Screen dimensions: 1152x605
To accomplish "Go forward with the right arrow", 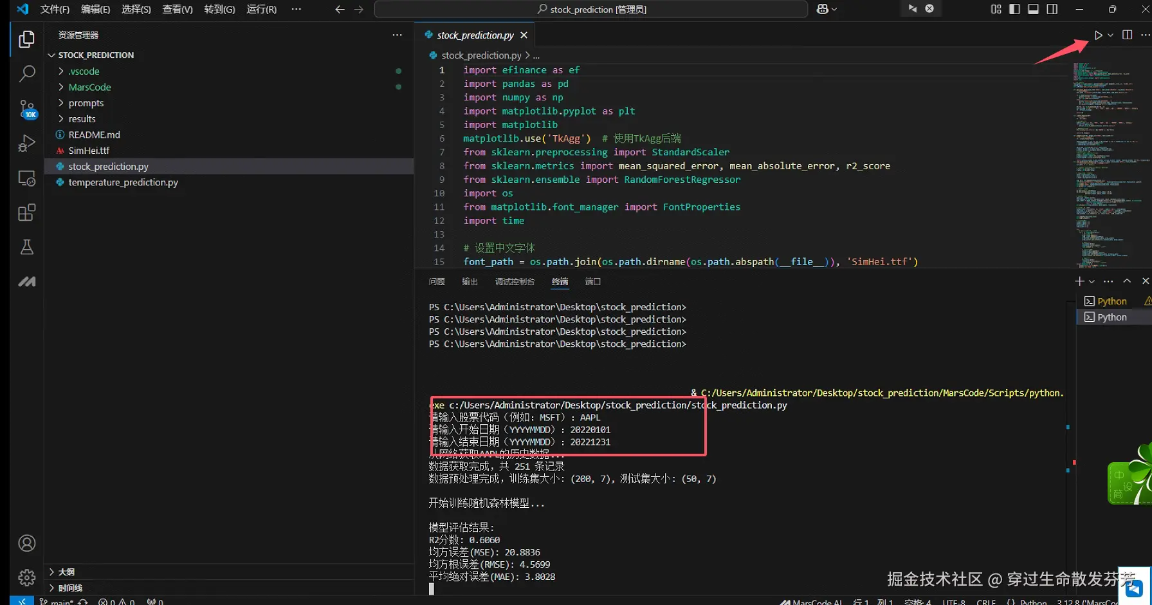I will click(359, 9).
